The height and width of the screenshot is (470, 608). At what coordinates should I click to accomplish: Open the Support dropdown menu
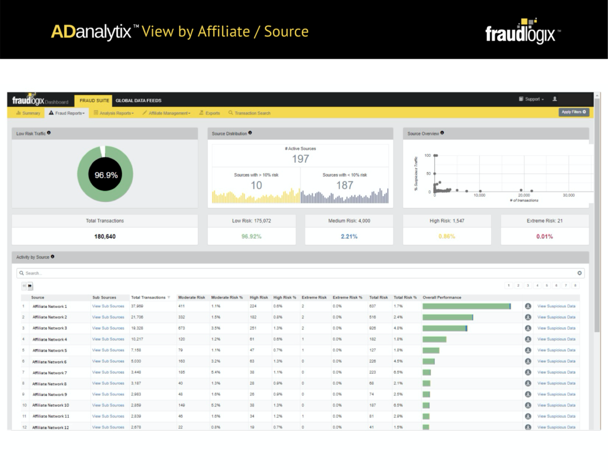tap(531, 99)
